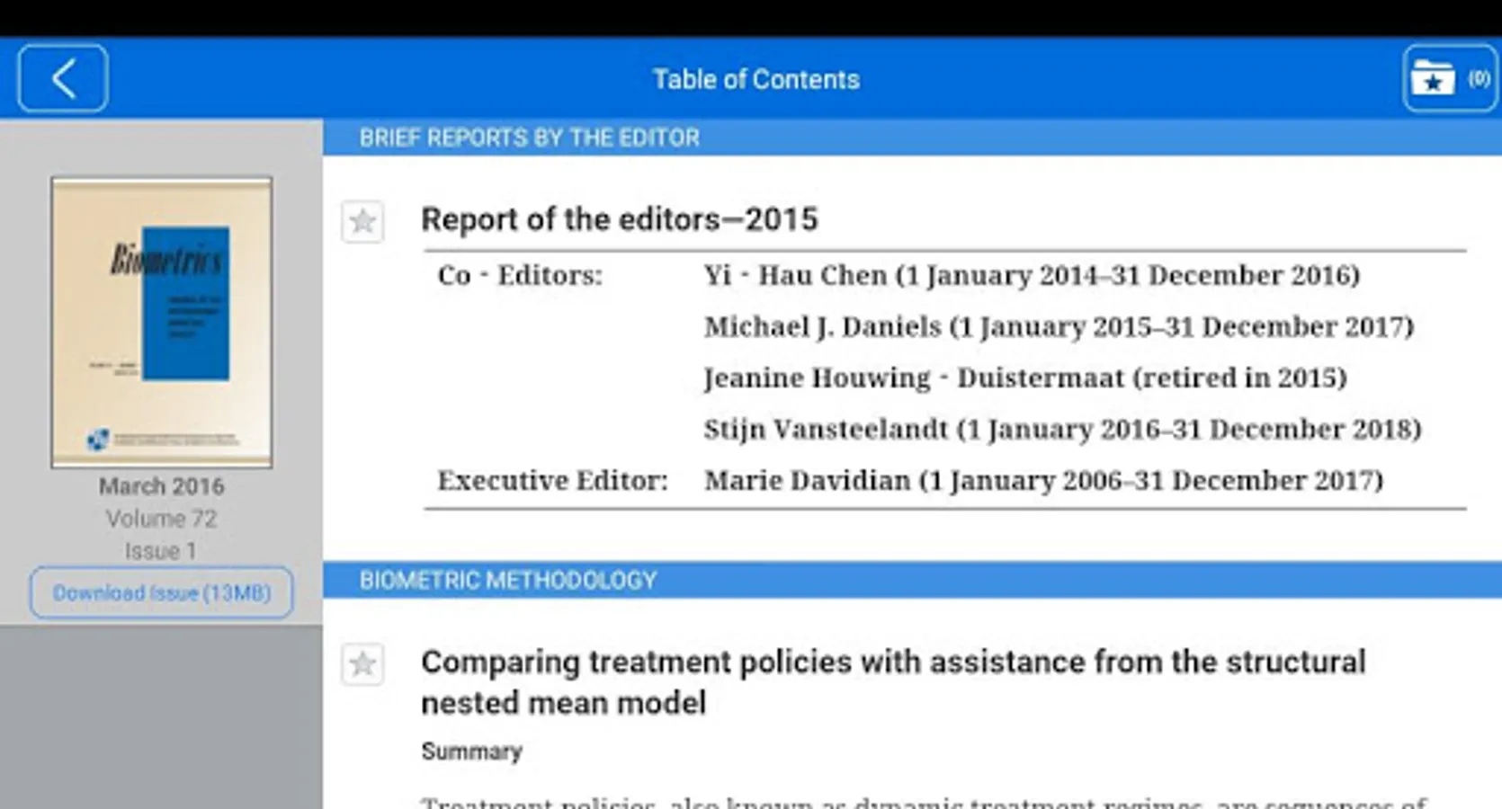Select Jeanine Houwing - Duistermaat editor entry
The height and width of the screenshot is (809, 1502).
(x=1025, y=378)
